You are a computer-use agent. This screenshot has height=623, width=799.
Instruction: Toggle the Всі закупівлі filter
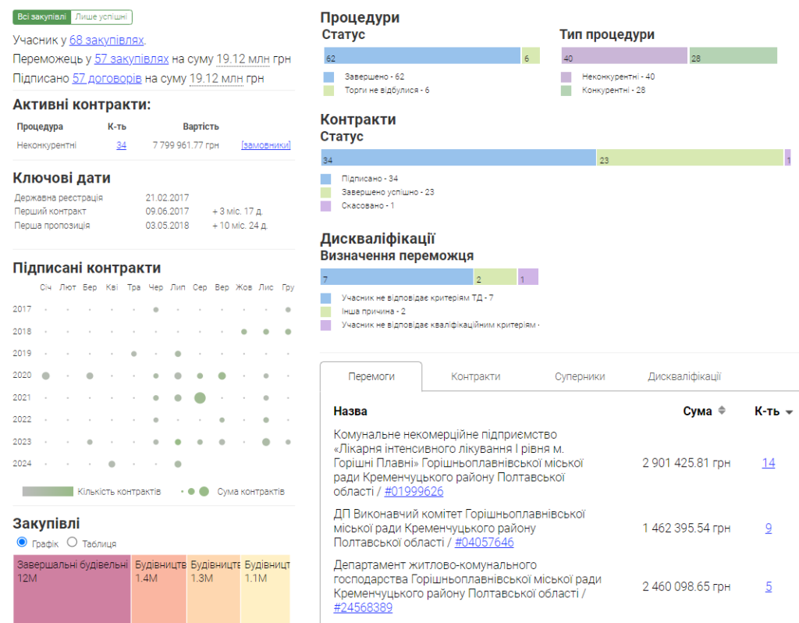(42, 17)
